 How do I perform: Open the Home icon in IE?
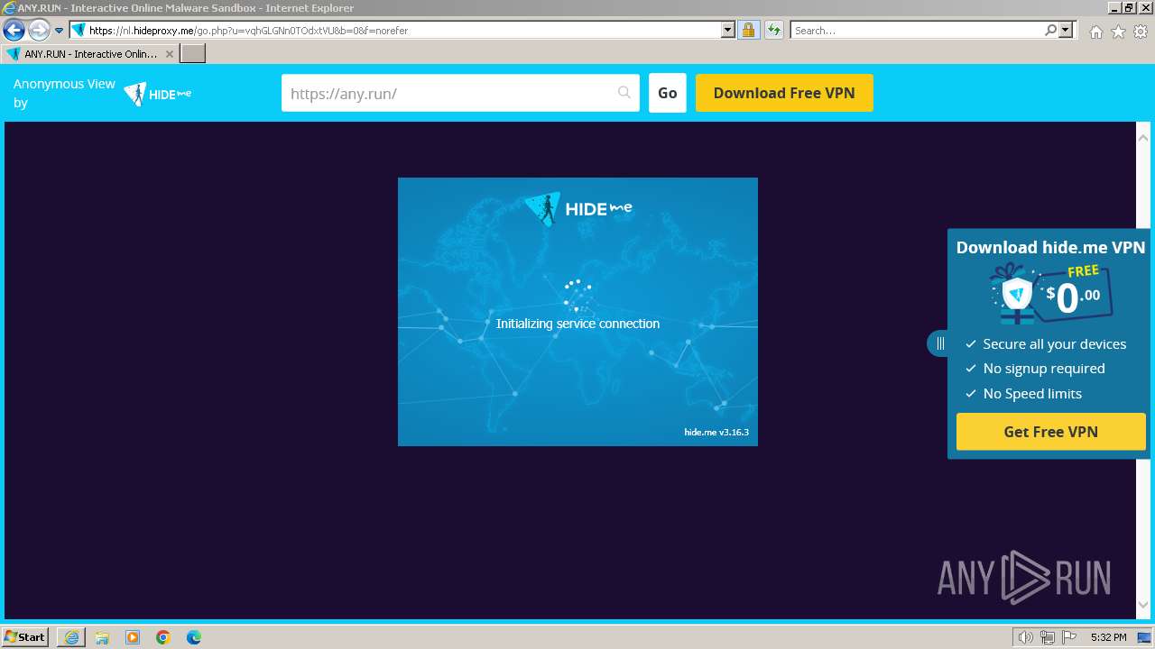[x=1095, y=31]
